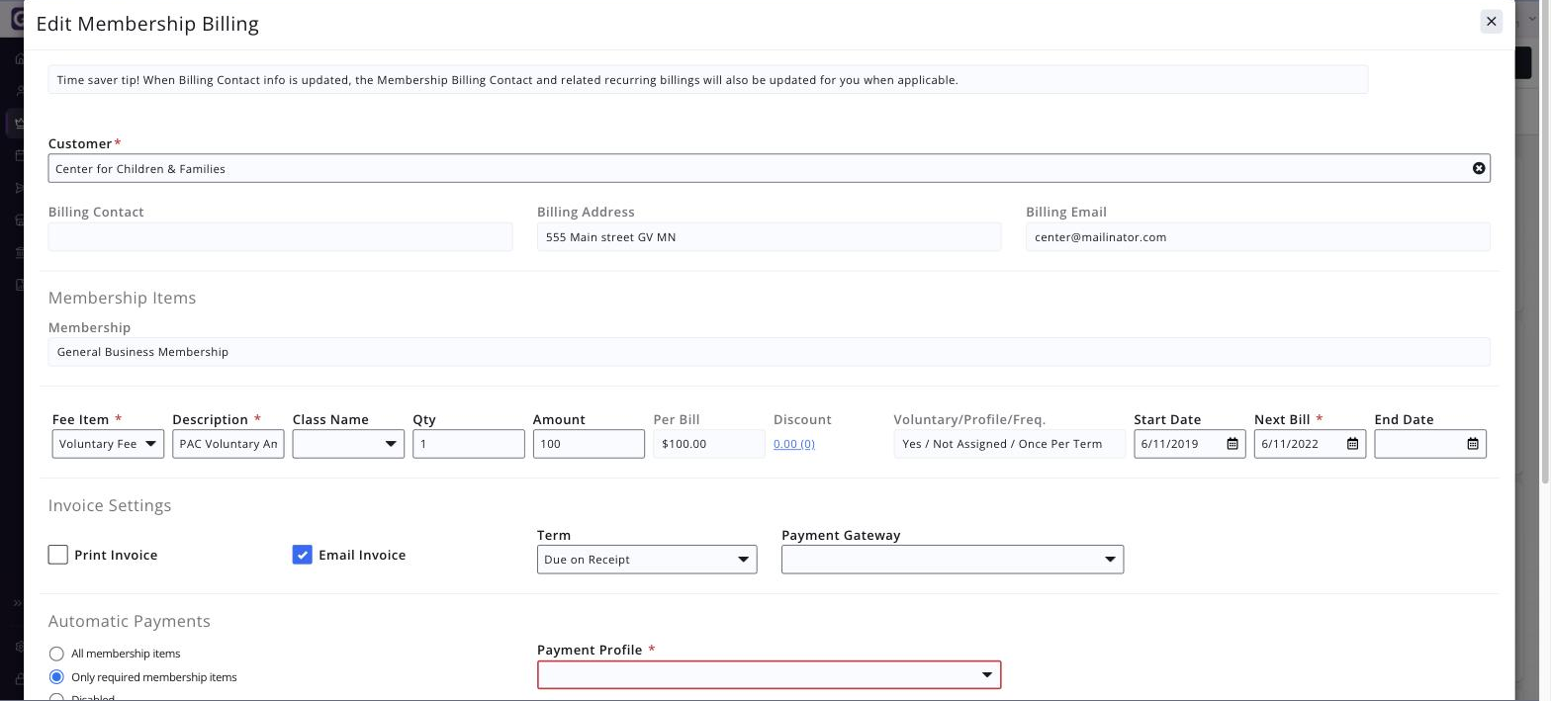The height and width of the screenshot is (701, 1551).
Task: Click the Per Bill $100.00 value
Action: coord(709,444)
